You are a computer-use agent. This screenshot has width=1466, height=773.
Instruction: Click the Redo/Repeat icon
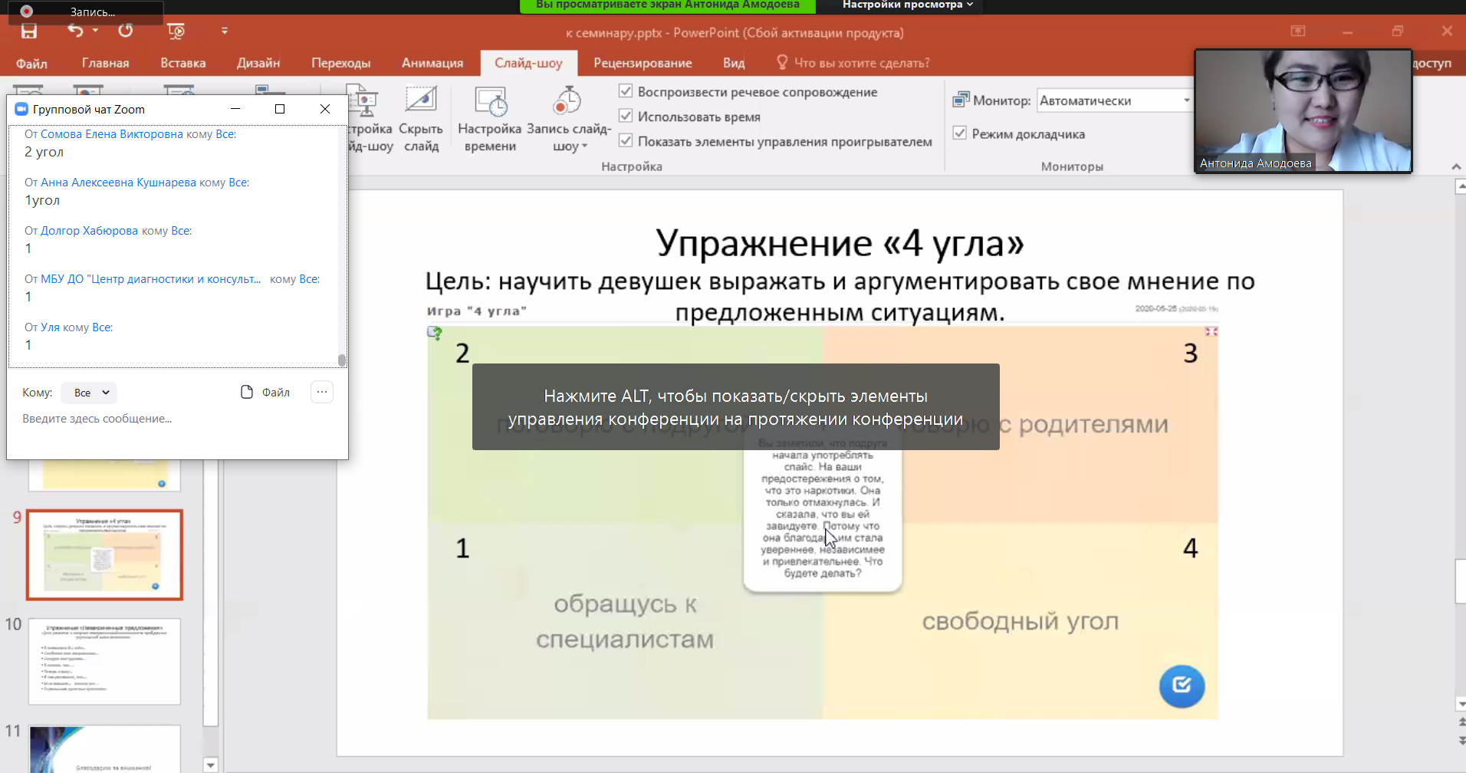pyautogui.click(x=126, y=31)
